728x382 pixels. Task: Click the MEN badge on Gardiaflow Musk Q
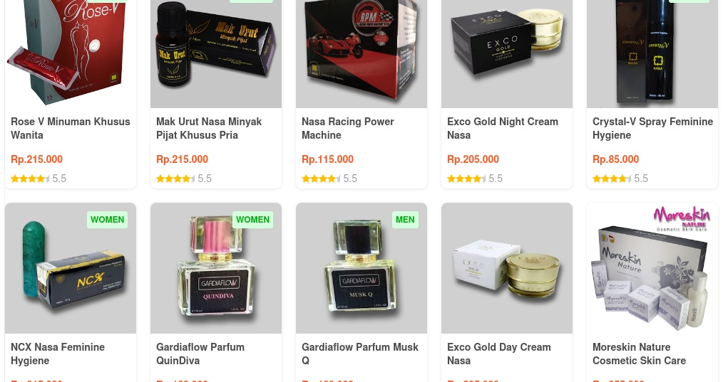pyautogui.click(x=405, y=220)
